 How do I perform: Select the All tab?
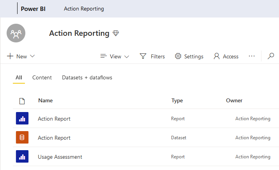(x=19, y=78)
